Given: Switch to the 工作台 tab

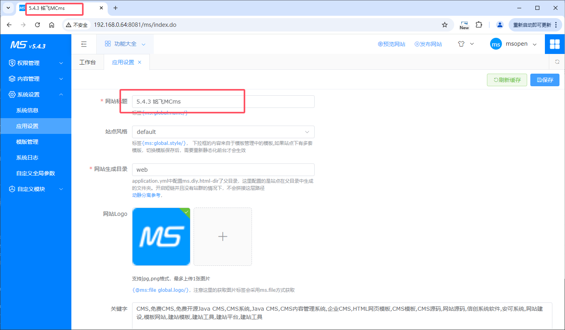Looking at the screenshot, I should pos(88,62).
